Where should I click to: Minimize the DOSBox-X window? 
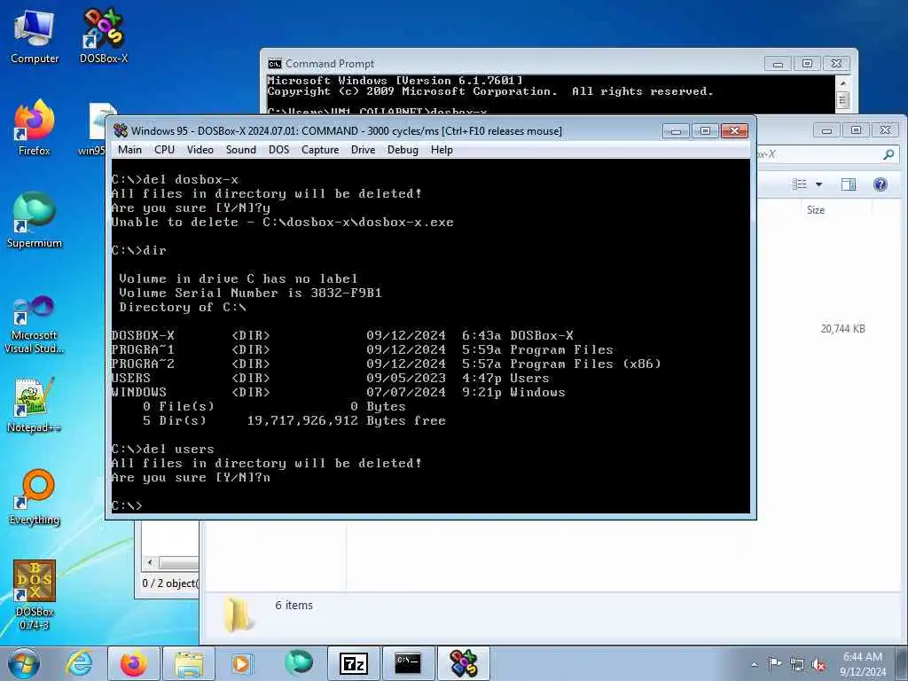[675, 131]
